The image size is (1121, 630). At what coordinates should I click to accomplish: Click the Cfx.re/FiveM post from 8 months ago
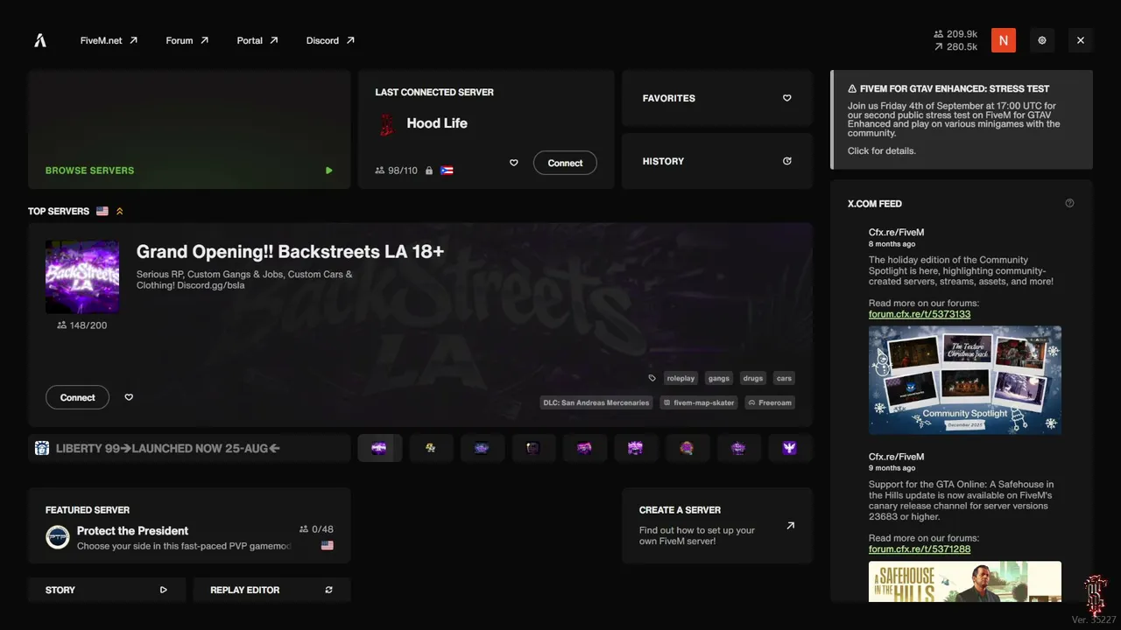click(965, 329)
